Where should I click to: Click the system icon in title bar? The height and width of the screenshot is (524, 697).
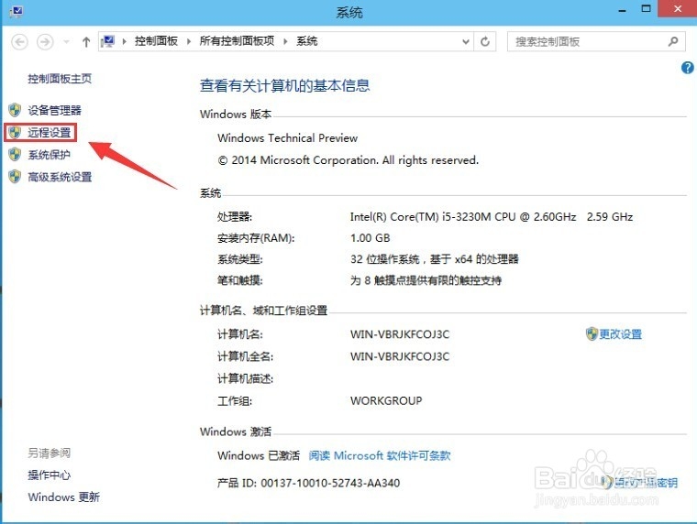[16, 11]
